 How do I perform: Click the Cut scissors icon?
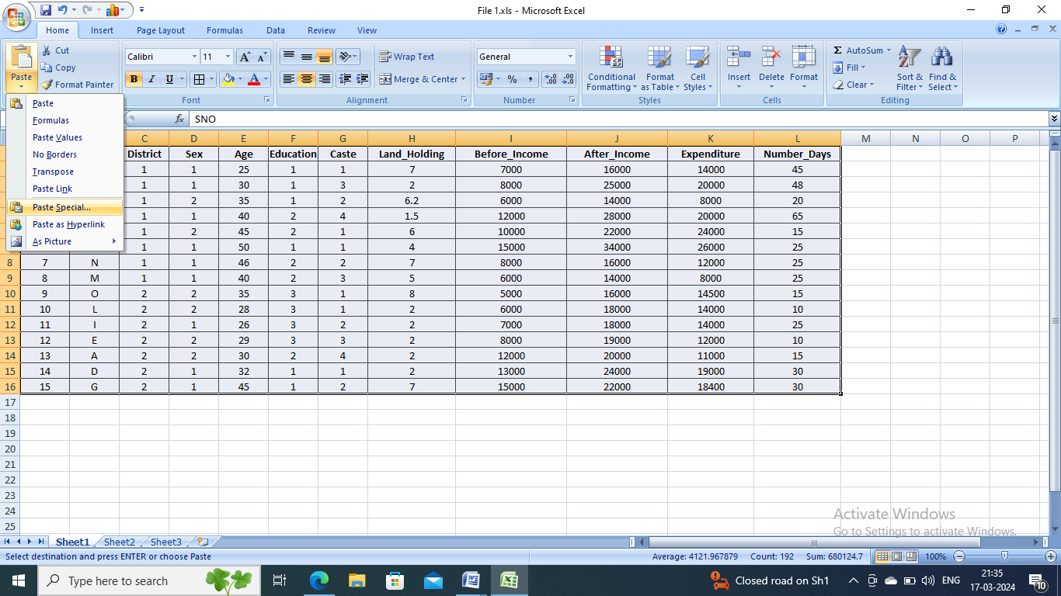tap(47, 50)
